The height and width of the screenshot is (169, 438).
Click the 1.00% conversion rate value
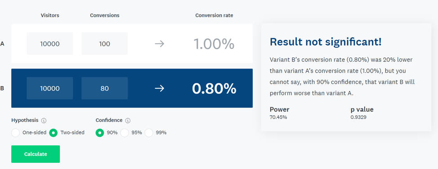[214, 44]
